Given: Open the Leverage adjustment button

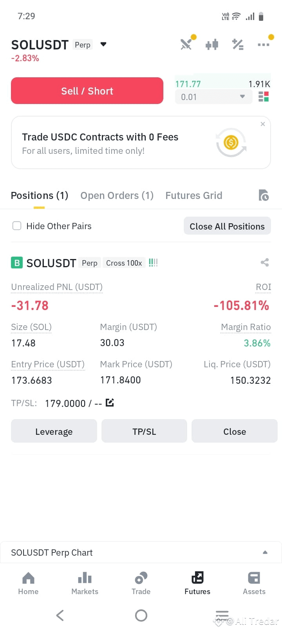Looking at the screenshot, I should [x=54, y=431].
